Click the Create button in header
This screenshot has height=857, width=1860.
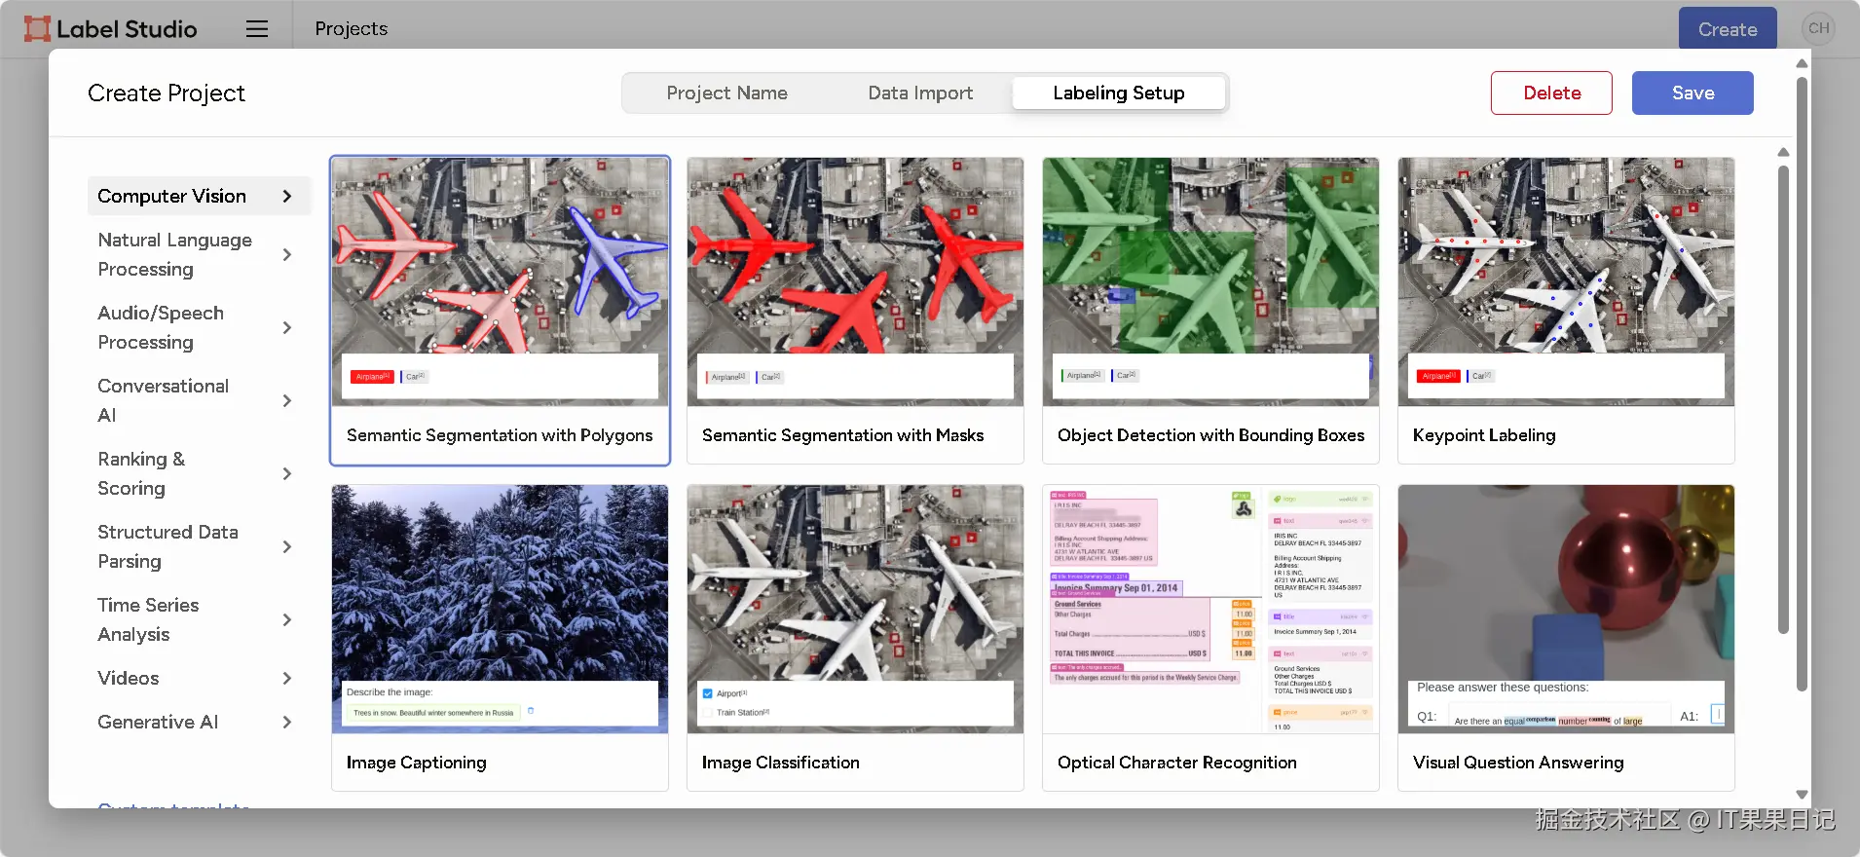[1728, 29]
